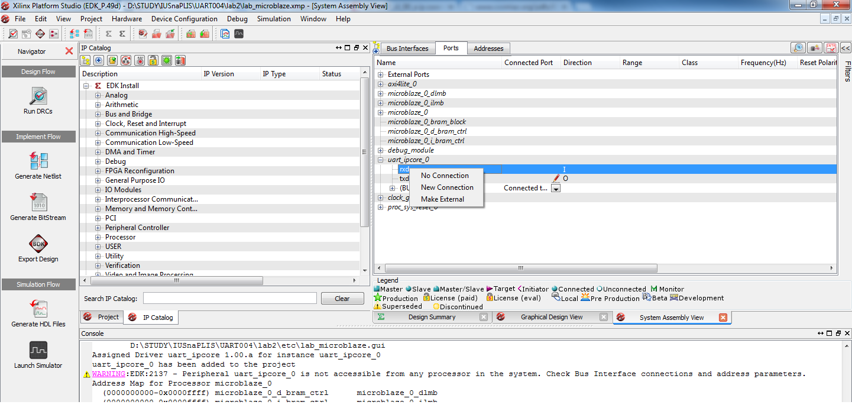This screenshot has height=408, width=852.
Task: Click the IP Catalog vertical scrollbar
Action: point(364,153)
